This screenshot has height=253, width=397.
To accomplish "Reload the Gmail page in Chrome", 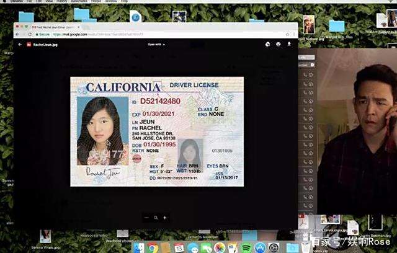I will coord(30,34).
